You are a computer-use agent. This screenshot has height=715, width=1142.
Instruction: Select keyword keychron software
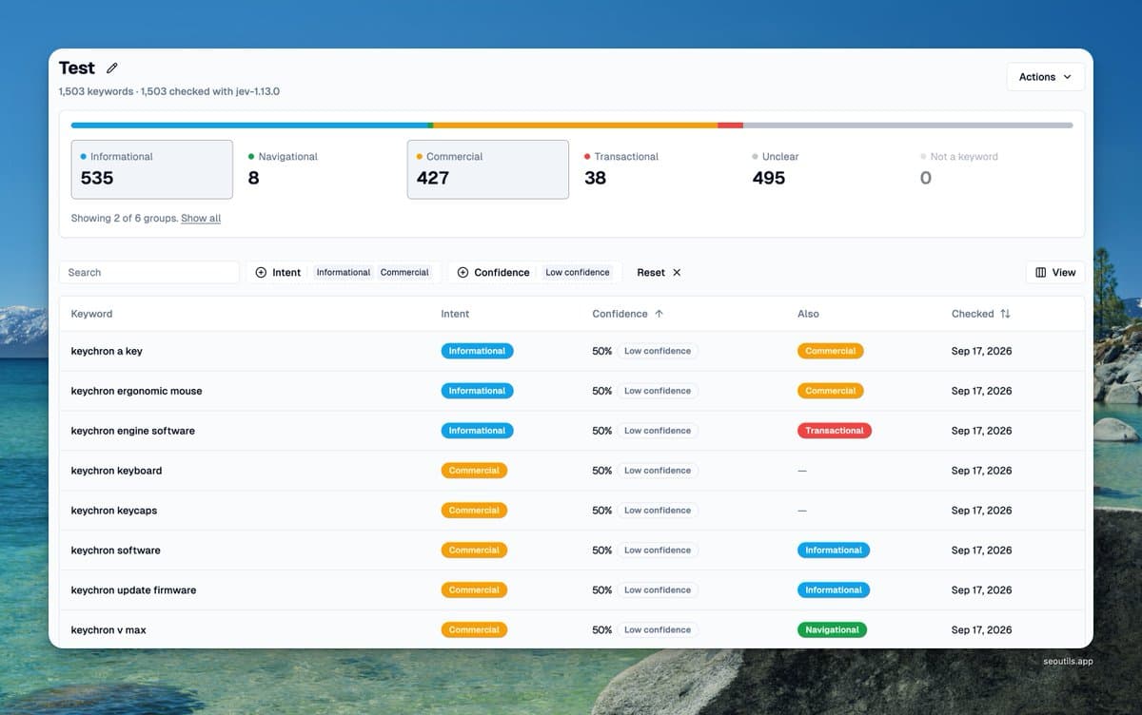pyautogui.click(x=115, y=551)
